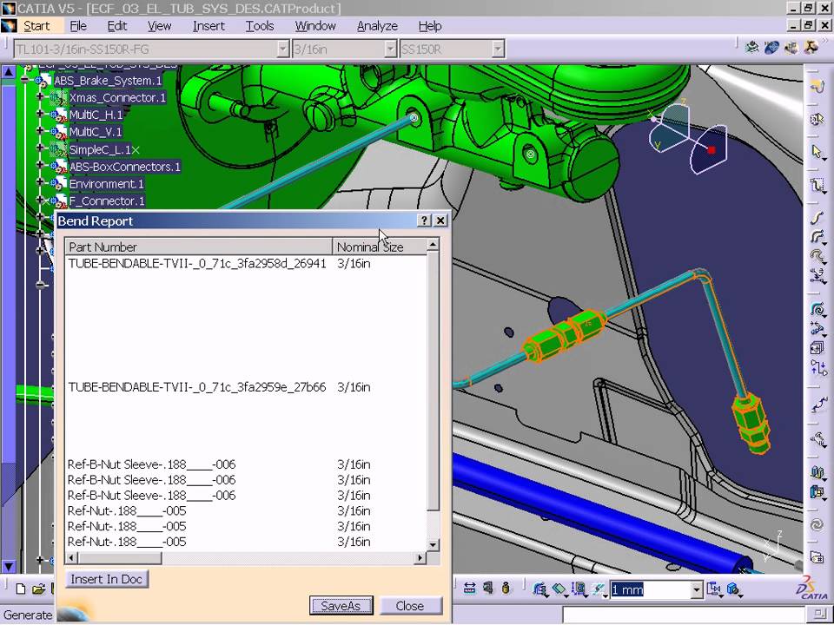The width and height of the screenshot is (834, 625).
Task: Toggle visibility of the SimpleC_L.1 tree node marker
Action: click(136, 149)
